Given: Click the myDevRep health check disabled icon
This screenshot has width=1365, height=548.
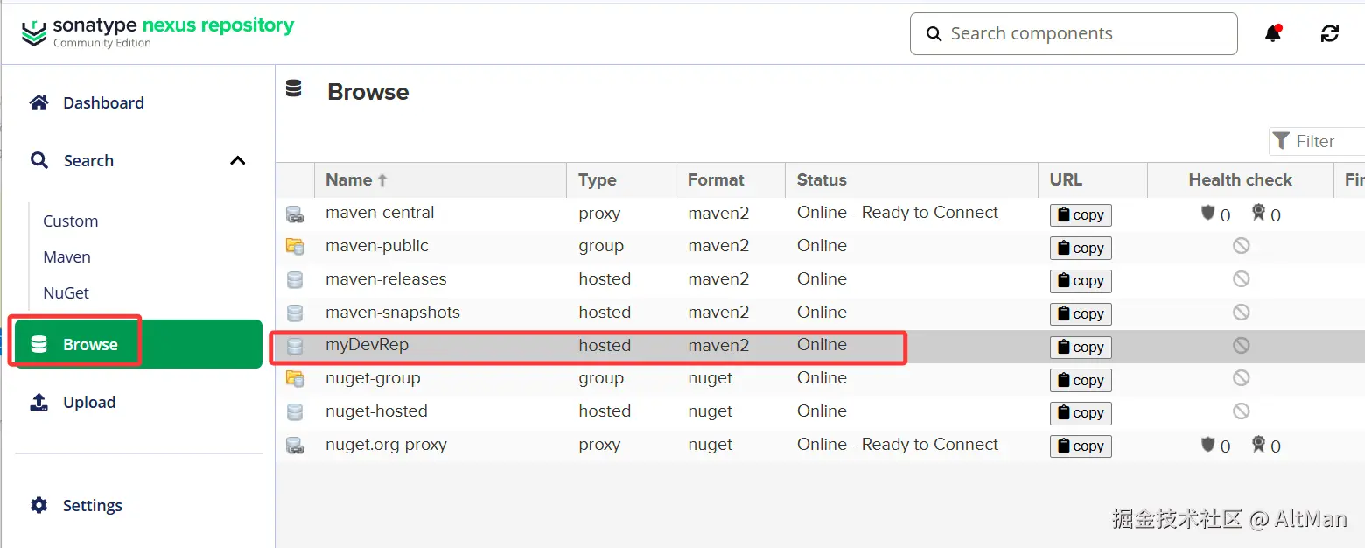Looking at the screenshot, I should point(1241,346).
